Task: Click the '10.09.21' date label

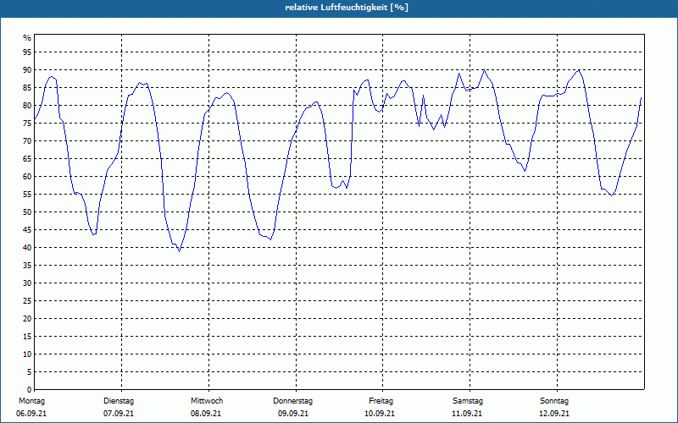Action: point(380,414)
